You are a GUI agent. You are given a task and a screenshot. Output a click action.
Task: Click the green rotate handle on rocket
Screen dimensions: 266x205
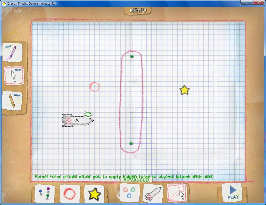coord(88,114)
